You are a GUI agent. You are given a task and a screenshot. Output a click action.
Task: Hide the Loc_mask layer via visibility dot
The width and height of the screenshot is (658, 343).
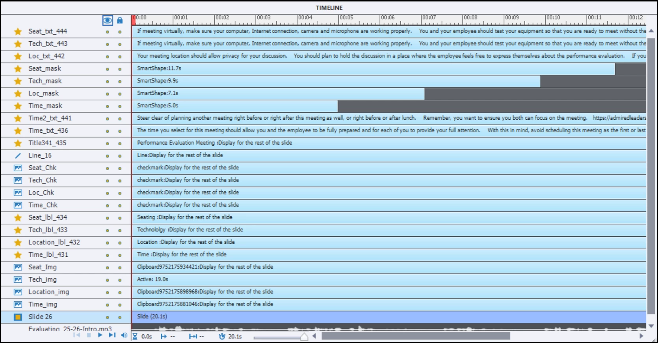pyautogui.click(x=107, y=94)
